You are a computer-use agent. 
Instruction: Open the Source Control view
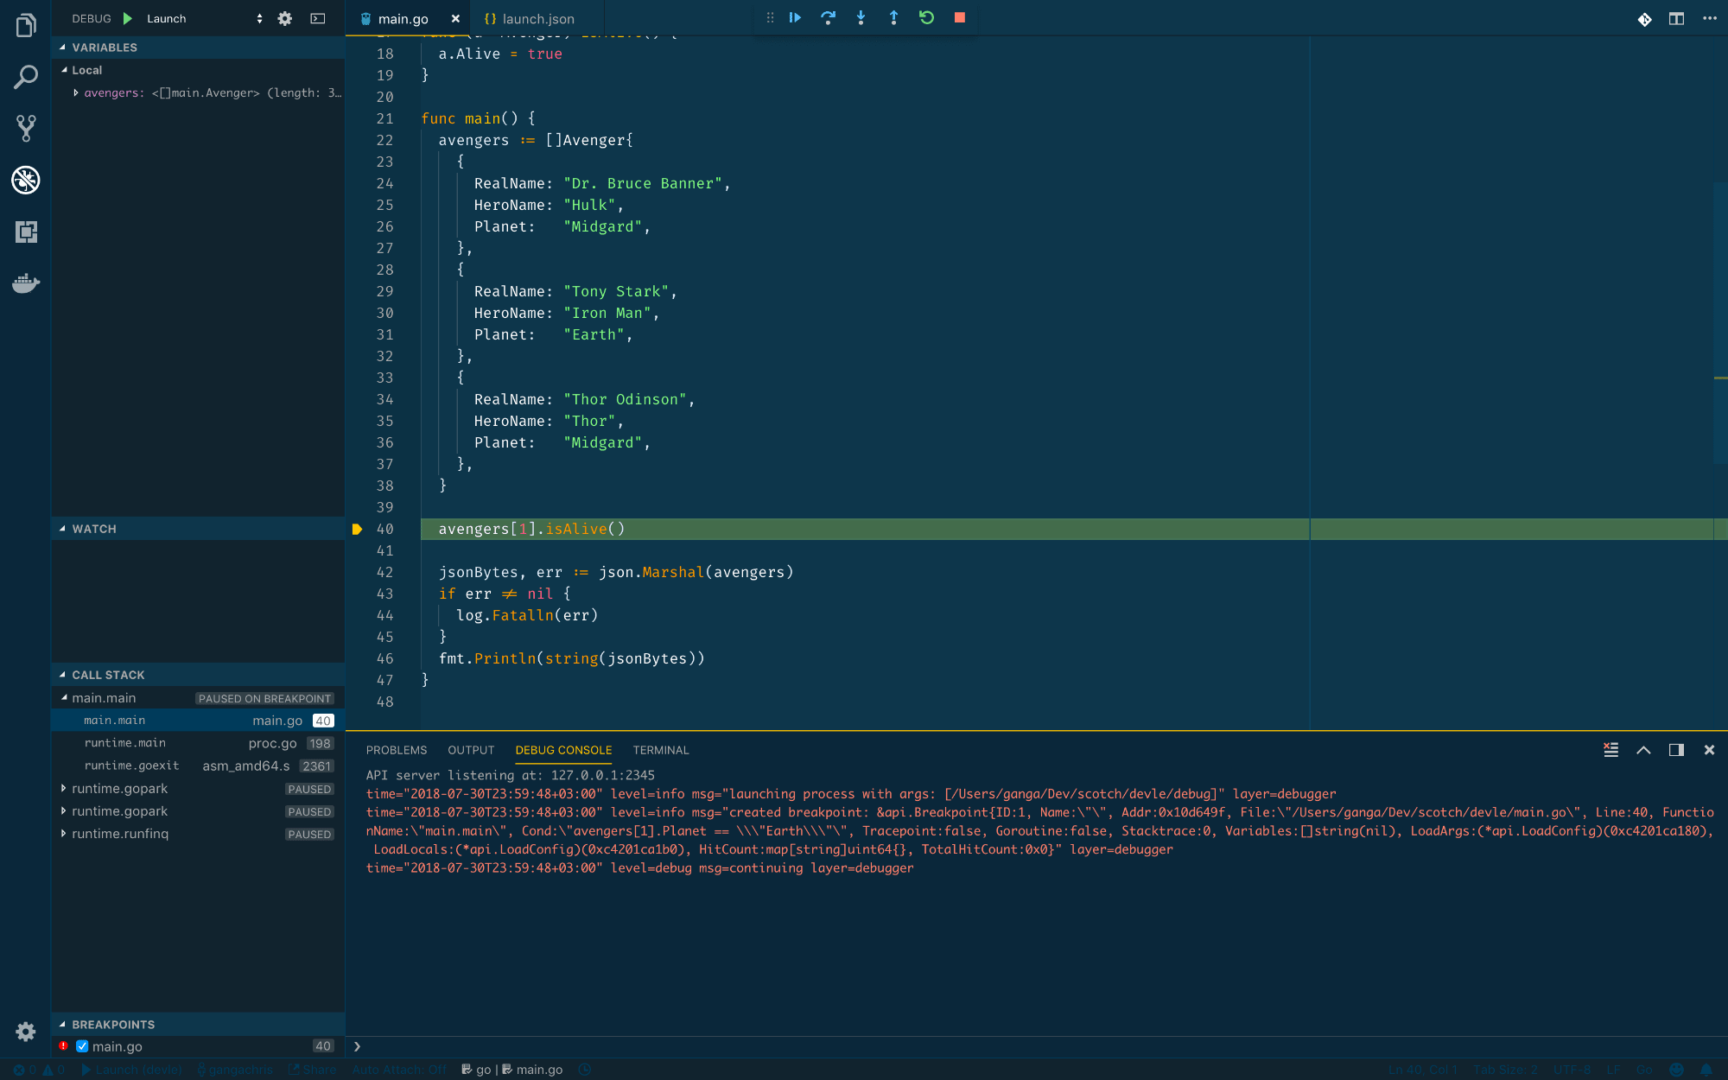point(26,128)
